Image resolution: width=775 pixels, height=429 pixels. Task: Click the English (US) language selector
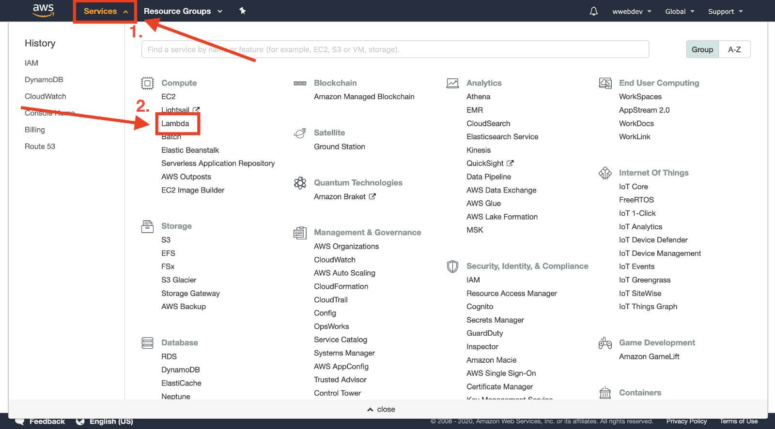click(111, 421)
